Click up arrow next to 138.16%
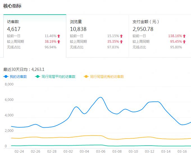Image resolution: width=191 pixels, height=158 pixels. (184, 36)
